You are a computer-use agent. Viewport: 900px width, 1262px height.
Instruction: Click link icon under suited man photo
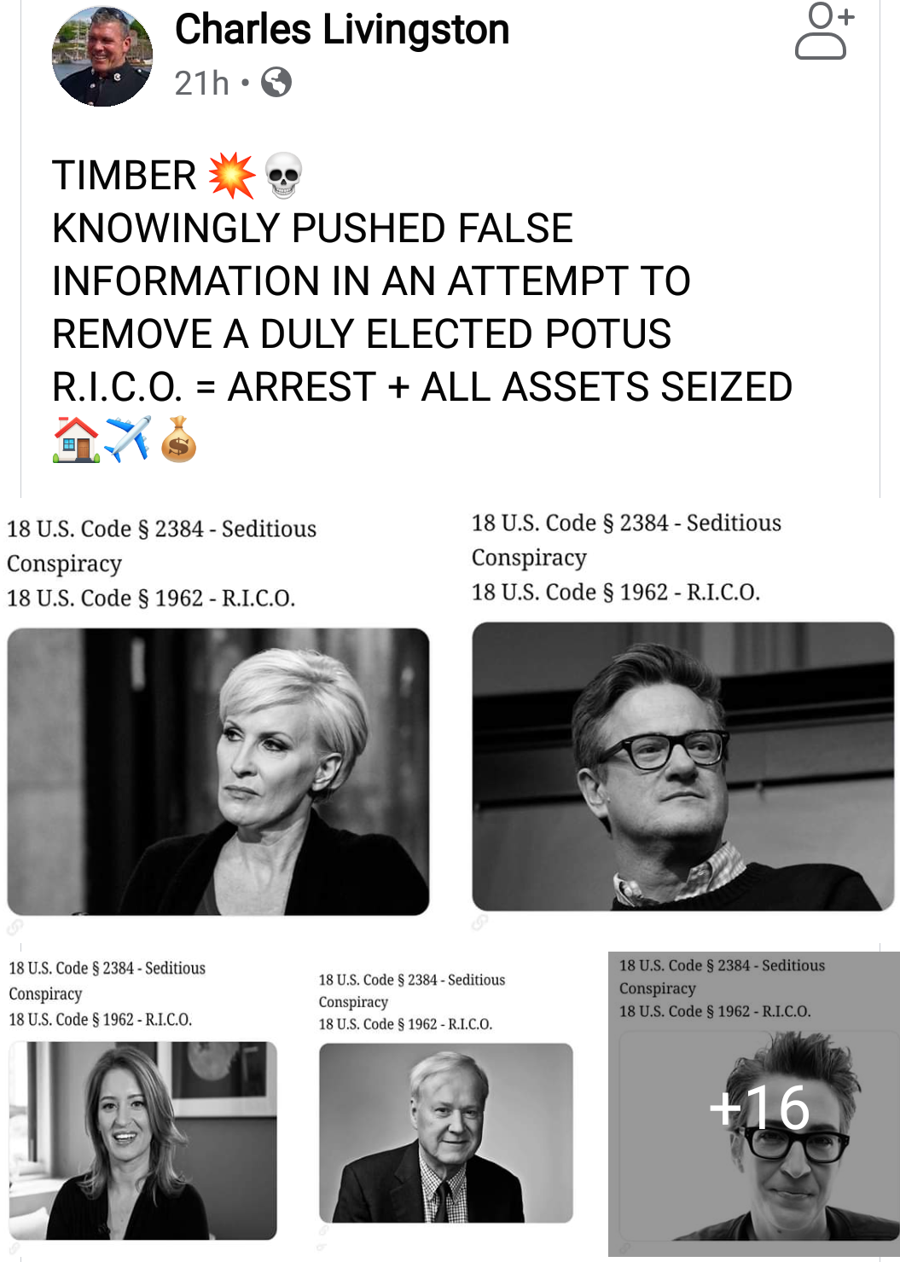tap(322, 1232)
